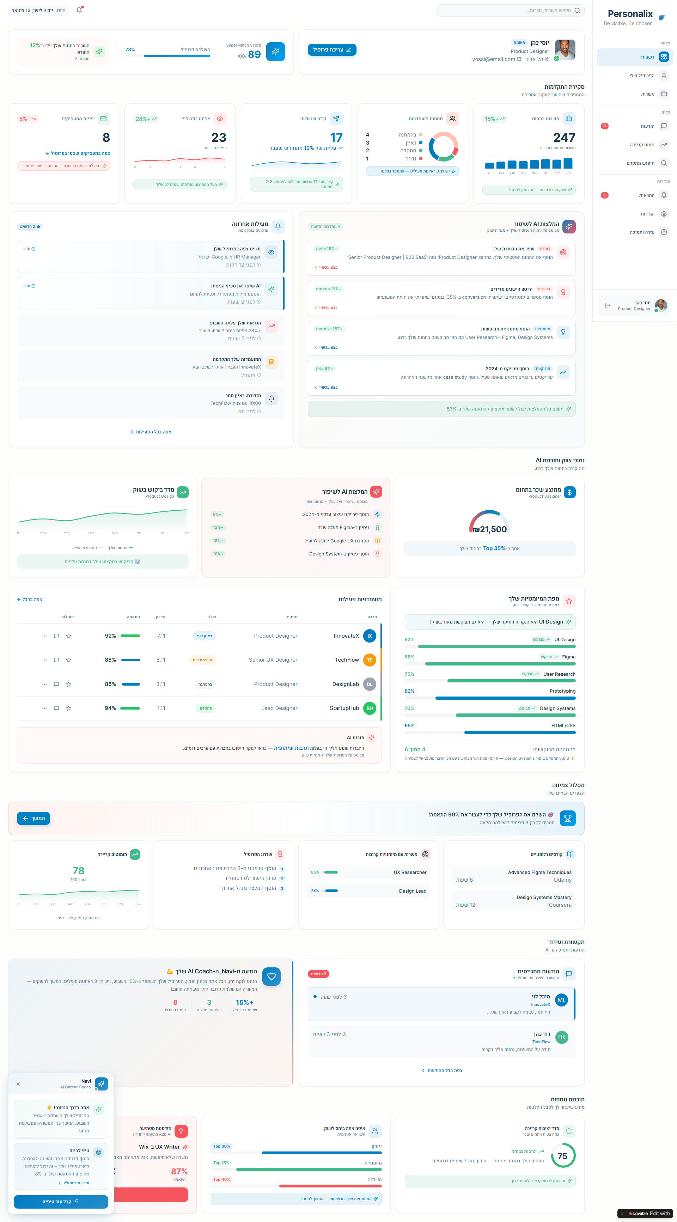Viewport: 677px width, 1222px height.
Task: Open הודעות sidebar item with badge
Action: click(634, 126)
